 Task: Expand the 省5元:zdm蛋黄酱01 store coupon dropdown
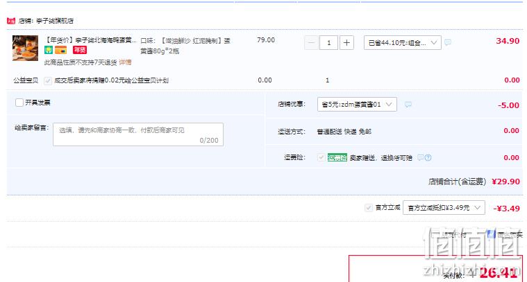(x=357, y=105)
